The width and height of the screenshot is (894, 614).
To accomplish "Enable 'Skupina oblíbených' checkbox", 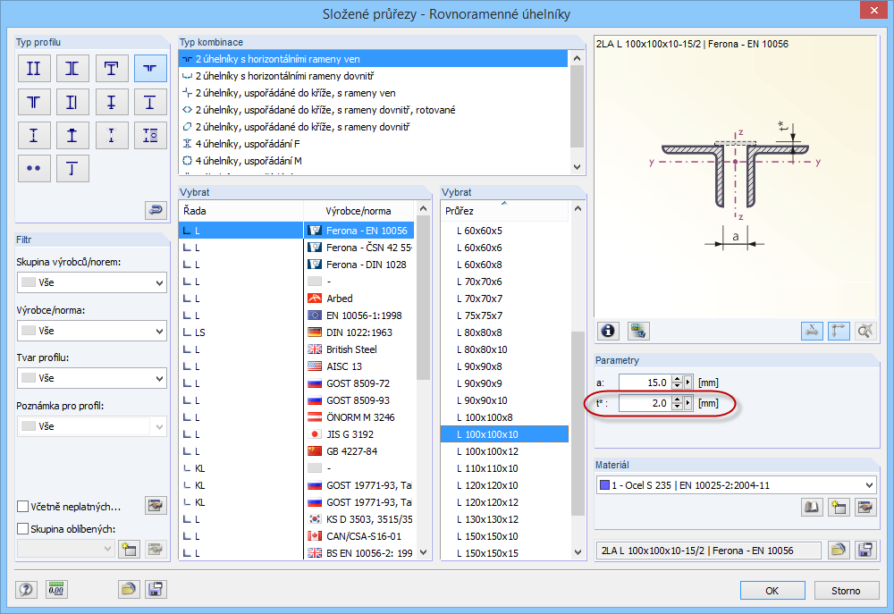I will 23,529.
